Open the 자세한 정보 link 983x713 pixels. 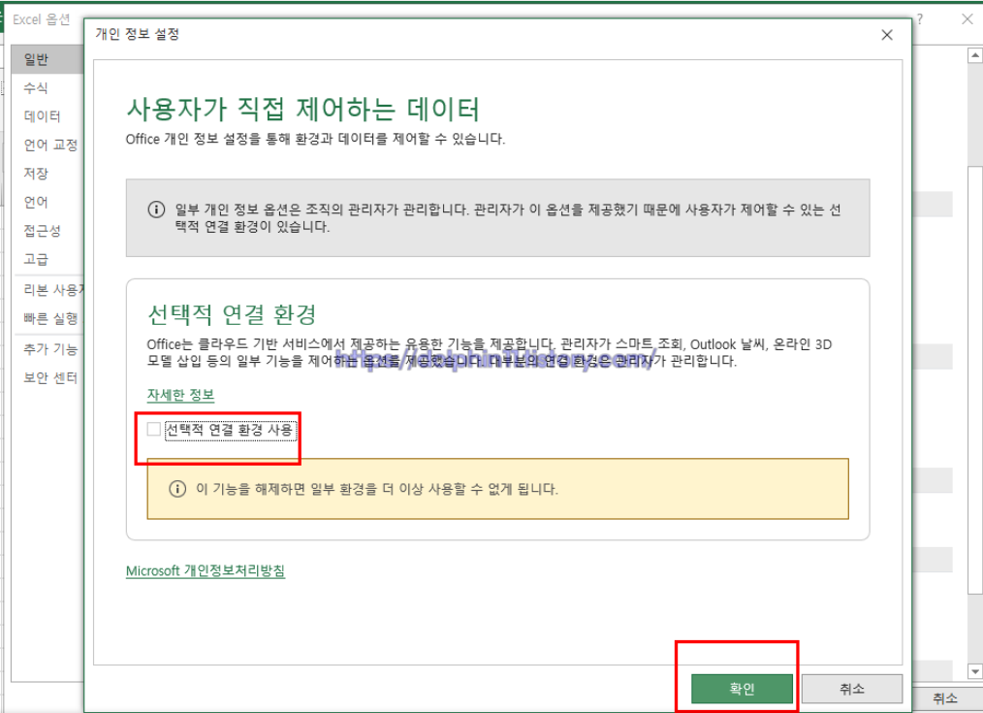point(180,395)
